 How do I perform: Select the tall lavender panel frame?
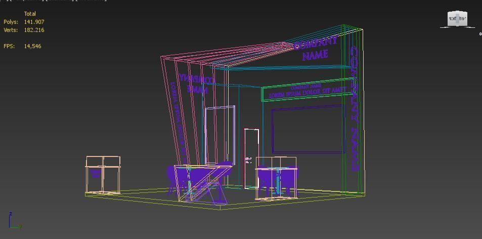220,135
